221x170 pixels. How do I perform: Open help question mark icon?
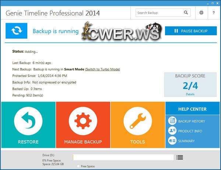(214, 13)
